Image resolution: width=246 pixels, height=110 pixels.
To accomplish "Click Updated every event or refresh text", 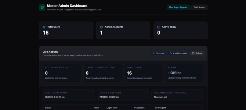I will tap(182, 78).
